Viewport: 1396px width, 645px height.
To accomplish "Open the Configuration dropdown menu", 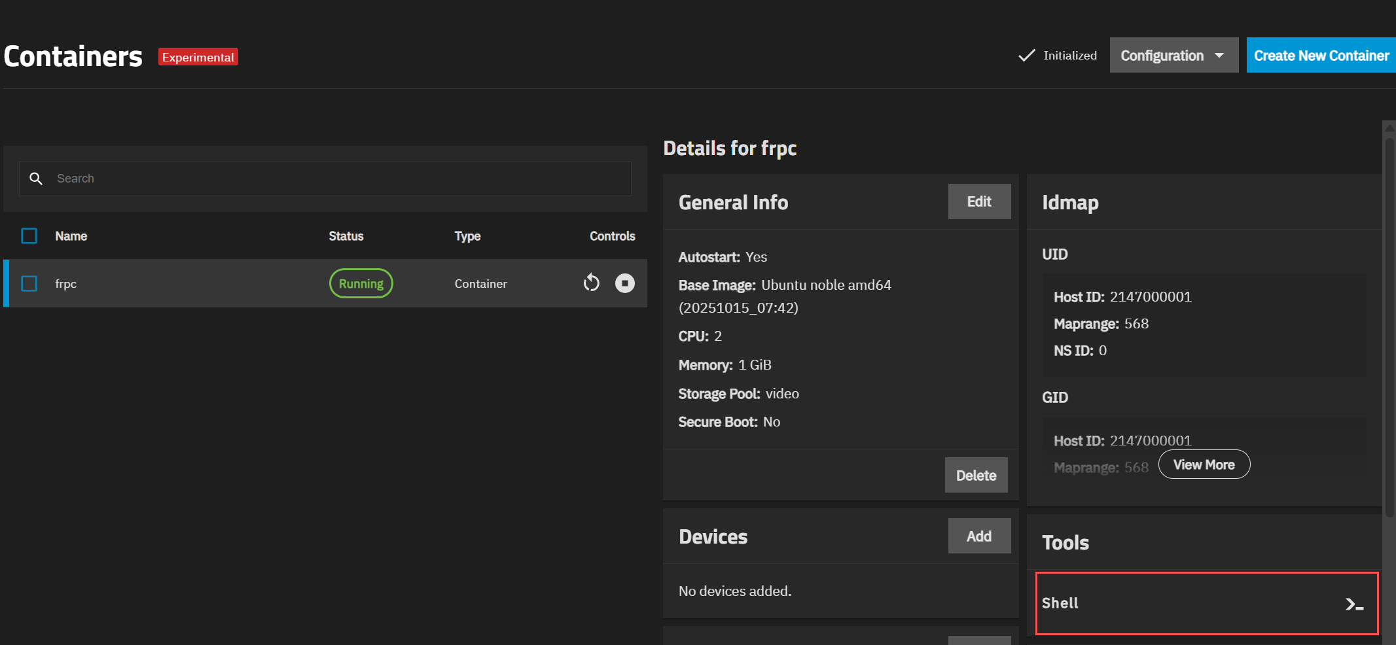I will tap(1173, 56).
